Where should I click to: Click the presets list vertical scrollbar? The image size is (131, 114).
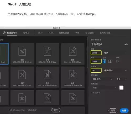87,52
